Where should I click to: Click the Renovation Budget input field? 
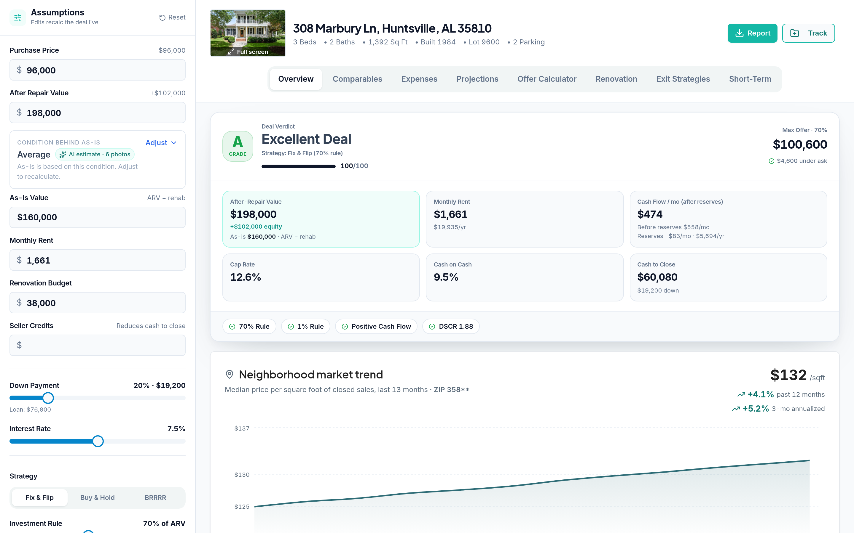point(97,303)
